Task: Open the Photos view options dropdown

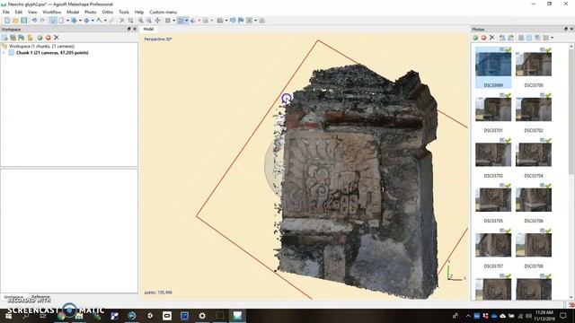Action: [x=552, y=38]
